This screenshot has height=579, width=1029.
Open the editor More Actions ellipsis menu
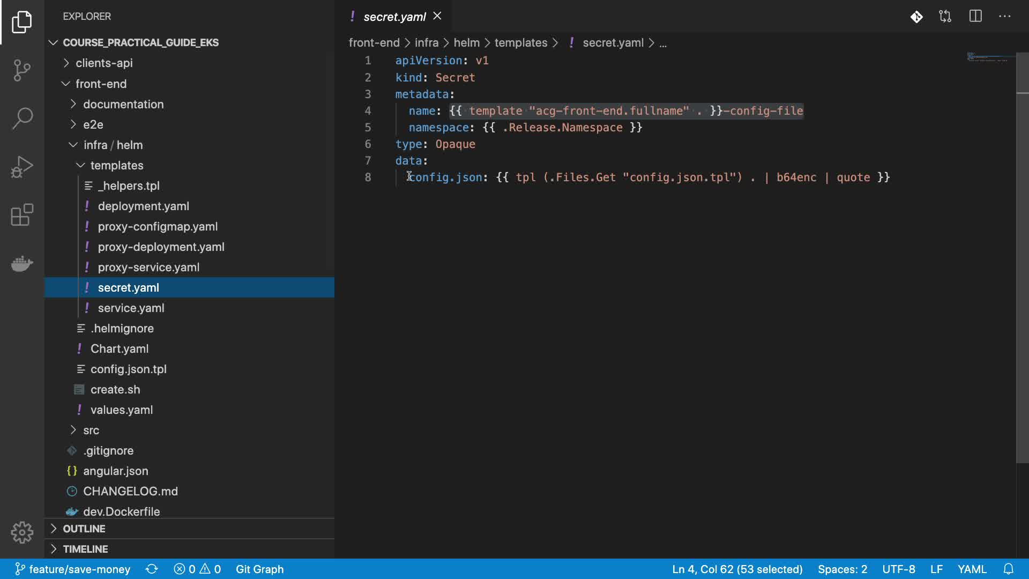click(x=1005, y=17)
